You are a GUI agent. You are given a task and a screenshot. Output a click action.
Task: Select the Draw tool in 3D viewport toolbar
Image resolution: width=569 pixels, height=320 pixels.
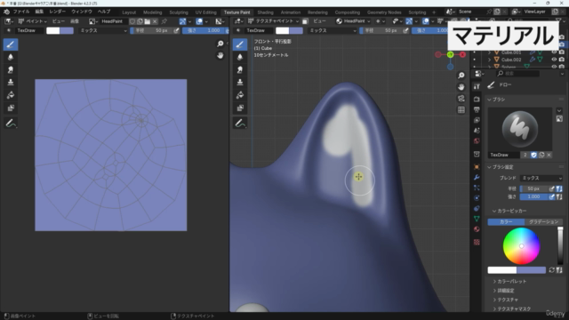[240, 44]
